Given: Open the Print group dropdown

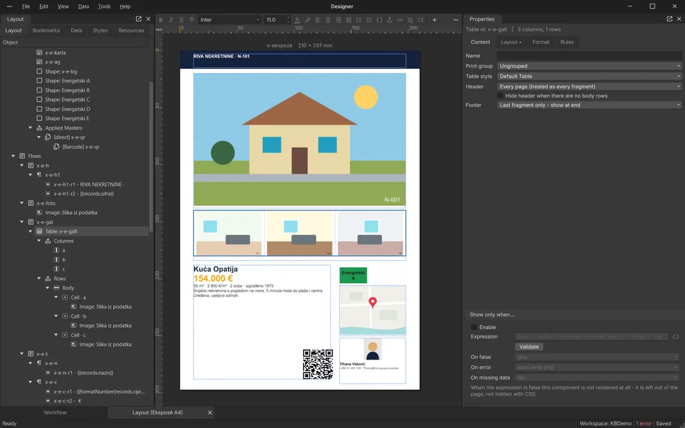Looking at the screenshot, I should (x=589, y=66).
